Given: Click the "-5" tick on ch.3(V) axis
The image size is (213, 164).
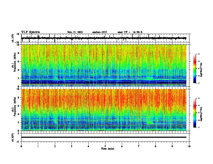Looking at the screenshot, I should click(x=18, y=142).
